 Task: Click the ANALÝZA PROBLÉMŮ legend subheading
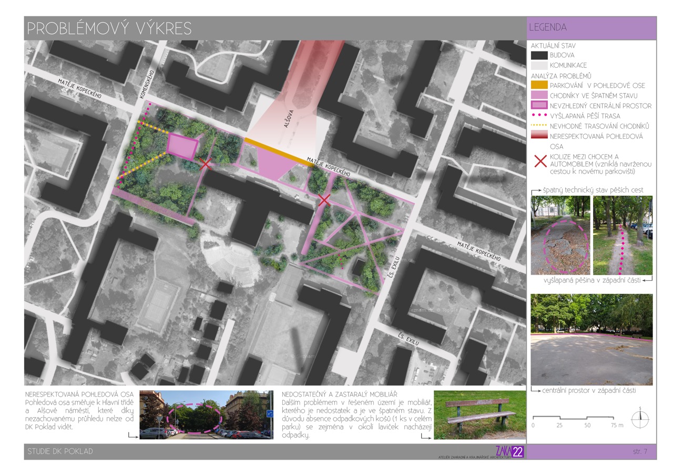(x=562, y=76)
